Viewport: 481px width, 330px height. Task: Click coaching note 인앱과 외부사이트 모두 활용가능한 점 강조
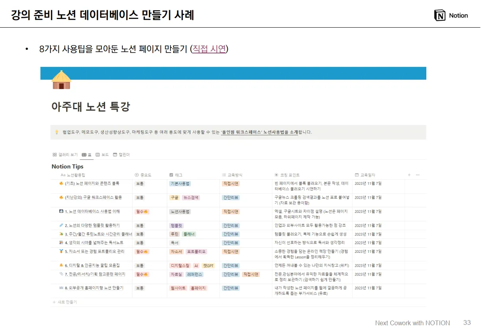tap(310, 226)
